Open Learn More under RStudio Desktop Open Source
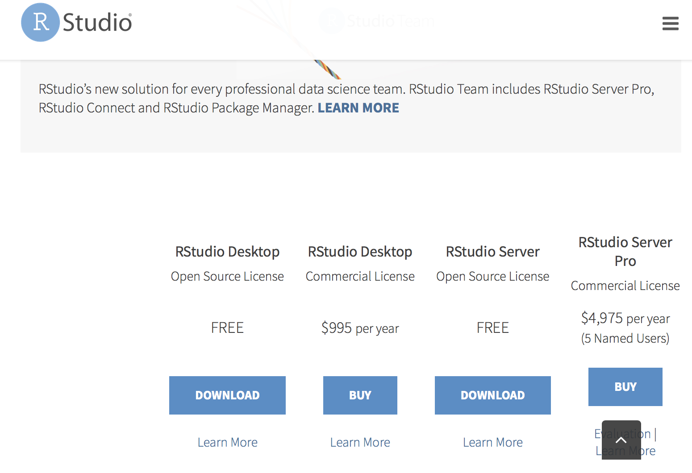The width and height of the screenshot is (692, 473). [227, 442]
